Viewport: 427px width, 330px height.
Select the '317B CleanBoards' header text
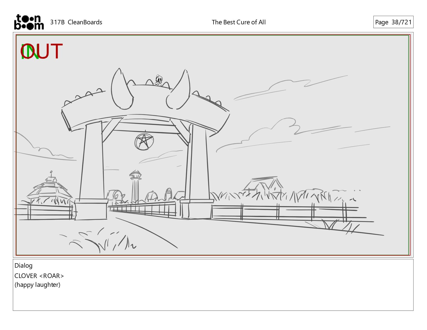pyautogui.click(x=76, y=22)
